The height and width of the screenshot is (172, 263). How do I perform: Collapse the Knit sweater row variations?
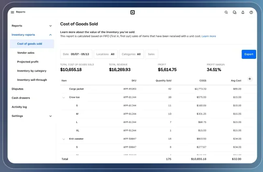pos(64,139)
